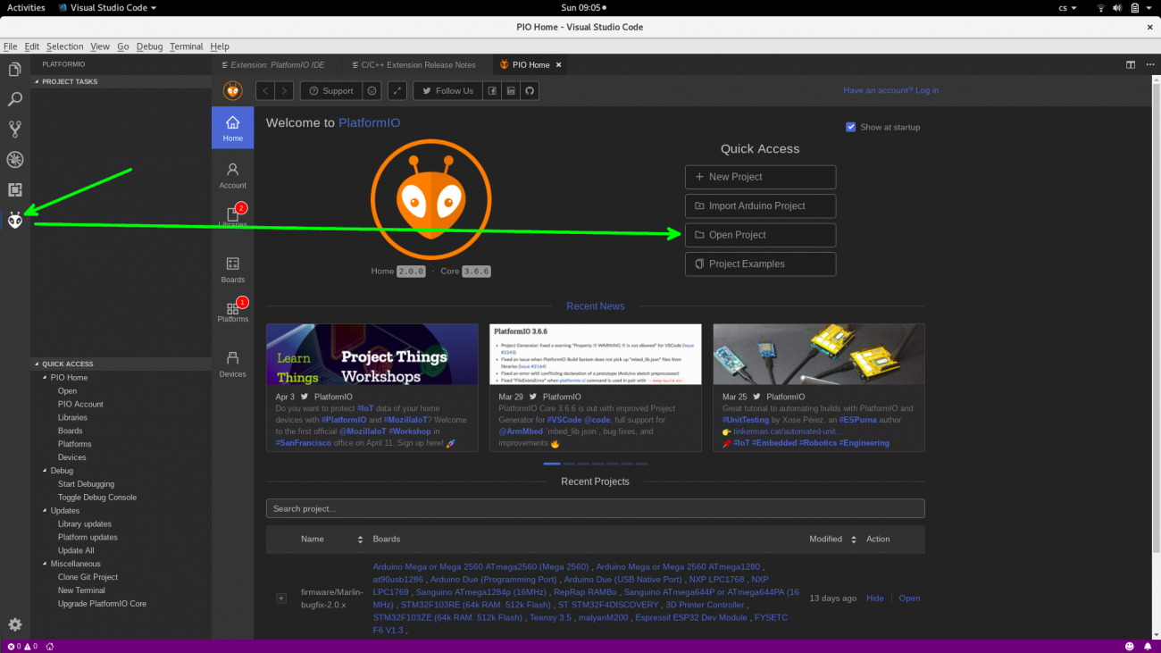Open the PlatformIO 3.6.6 news thumbnail
Image resolution: width=1161 pixels, height=653 pixels.
pos(596,355)
